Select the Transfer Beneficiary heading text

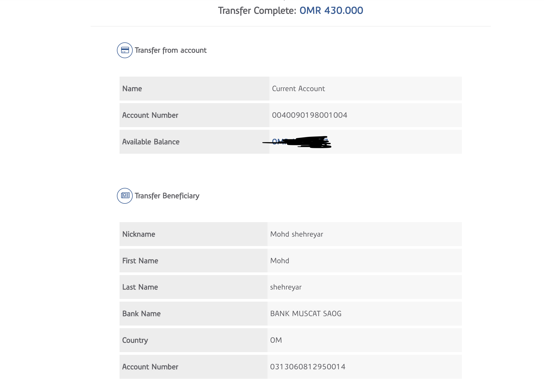[167, 196]
